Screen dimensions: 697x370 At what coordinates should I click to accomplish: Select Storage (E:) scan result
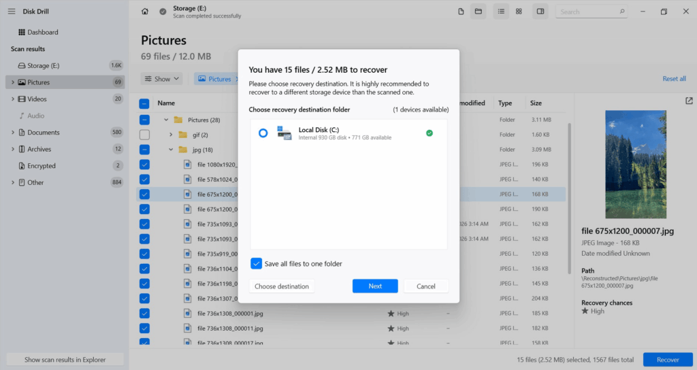tap(65, 66)
